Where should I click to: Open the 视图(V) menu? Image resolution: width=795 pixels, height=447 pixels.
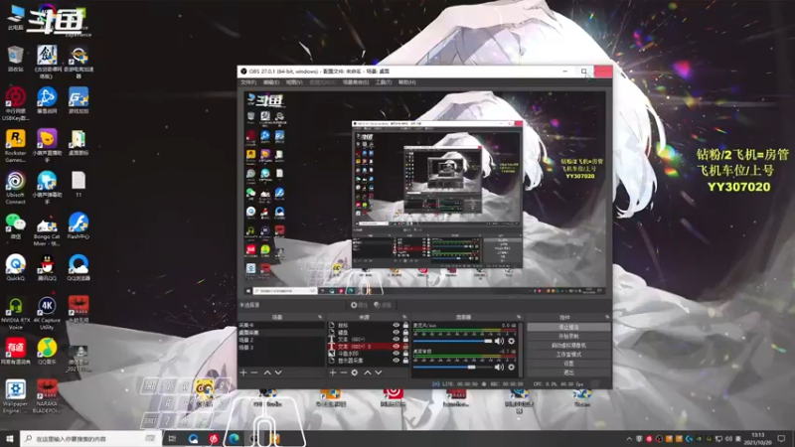(x=294, y=82)
